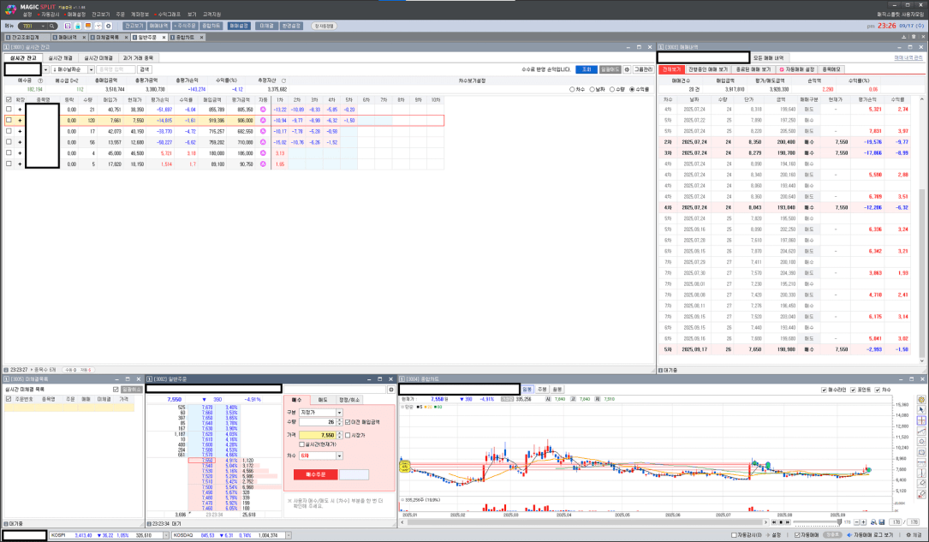Click the plus expand icon in second holdings row
Image resolution: width=929 pixels, height=542 pixels.
[20, 121]
